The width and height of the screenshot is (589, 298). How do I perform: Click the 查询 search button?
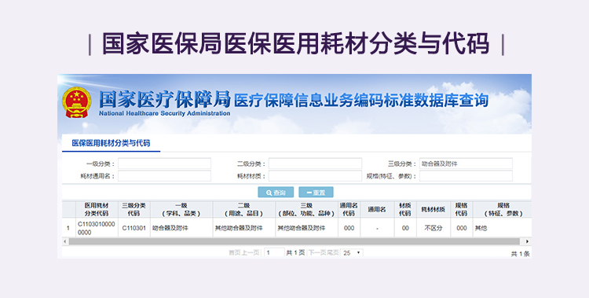276,193
